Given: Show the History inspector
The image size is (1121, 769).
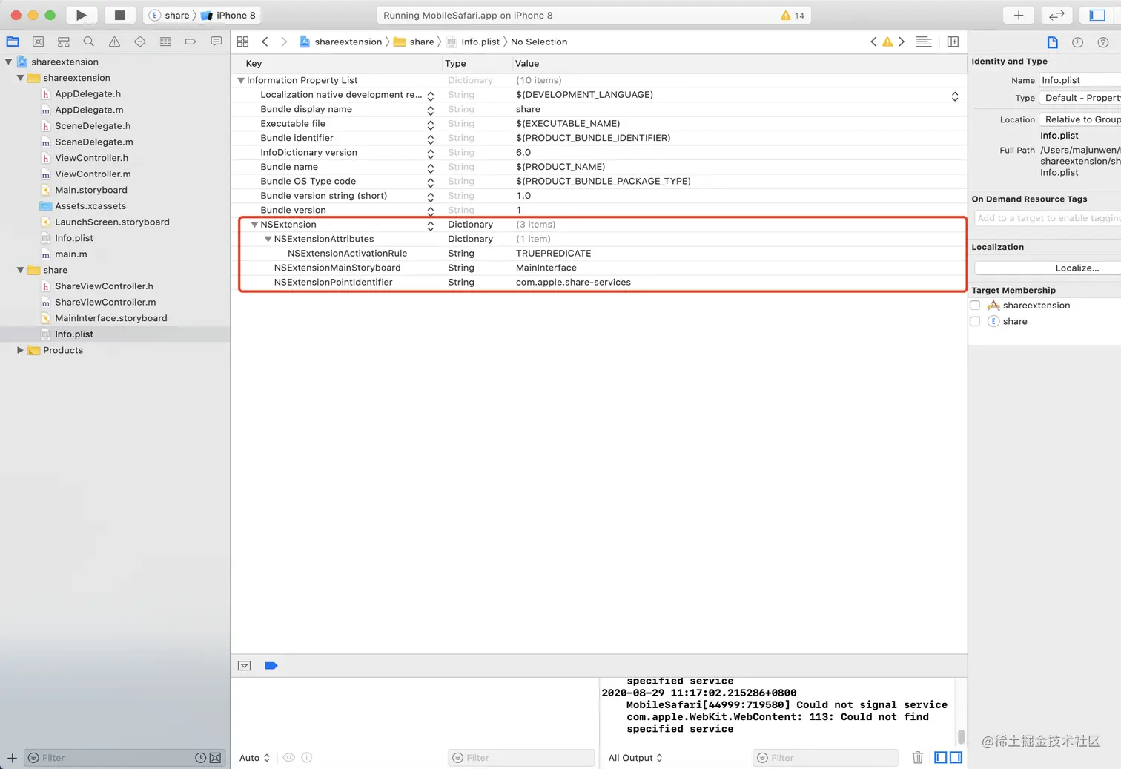Looking at the screenshot, I should [x=1077, y=42].
